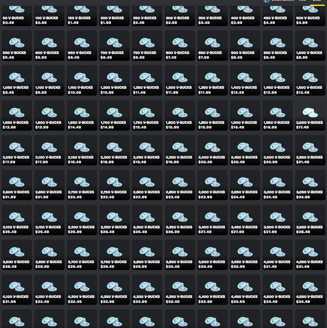Click the $18.99 price under 2,200 V-Bucks
Image resolution: width=327 pixels, height=328 pixels.
(x=107, y=162)
